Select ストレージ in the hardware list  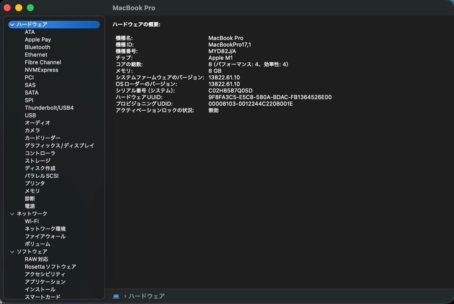[x=37, y=160]
